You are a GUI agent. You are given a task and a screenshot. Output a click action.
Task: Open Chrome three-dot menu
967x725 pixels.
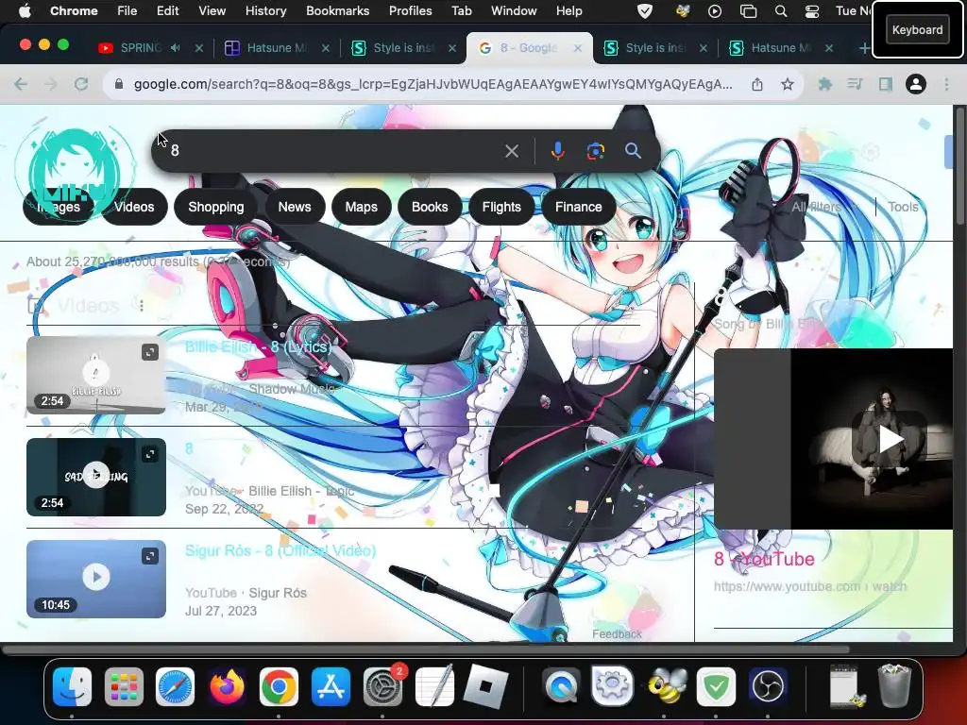(946, 84)
